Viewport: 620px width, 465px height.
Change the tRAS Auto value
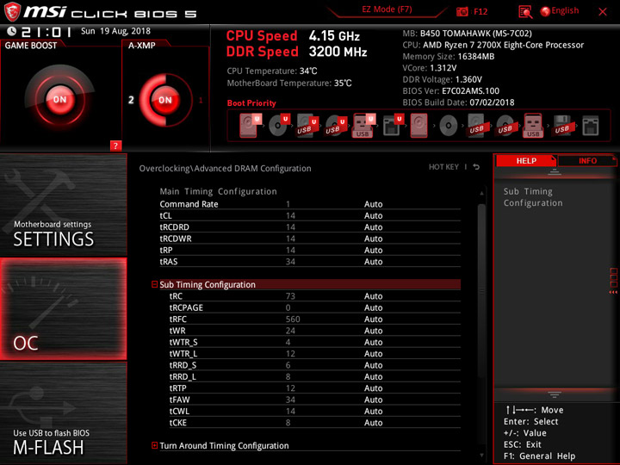pyautogui.click(x=373, y=262)
